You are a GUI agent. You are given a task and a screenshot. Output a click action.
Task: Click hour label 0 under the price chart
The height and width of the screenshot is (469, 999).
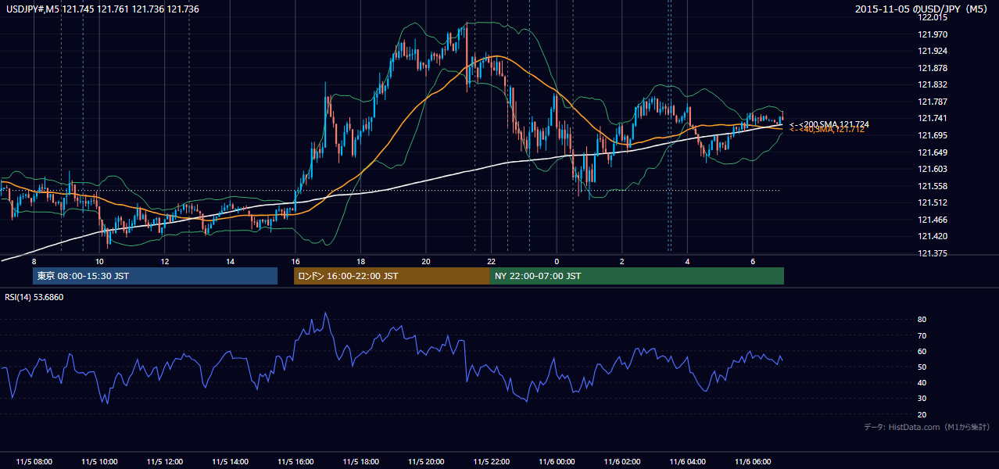(557, 261)
